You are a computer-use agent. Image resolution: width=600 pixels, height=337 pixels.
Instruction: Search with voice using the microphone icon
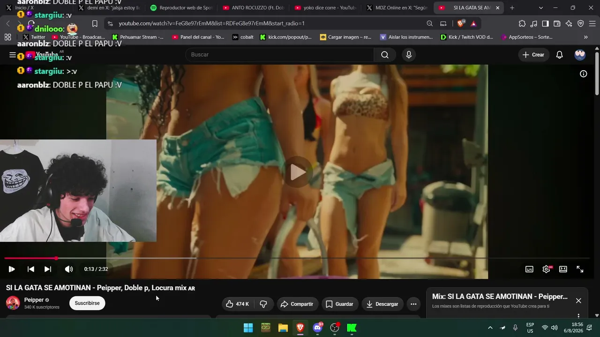tap(409, 55)
